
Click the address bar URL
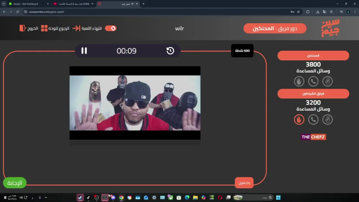pyautogui.click(x=47, y=12)
